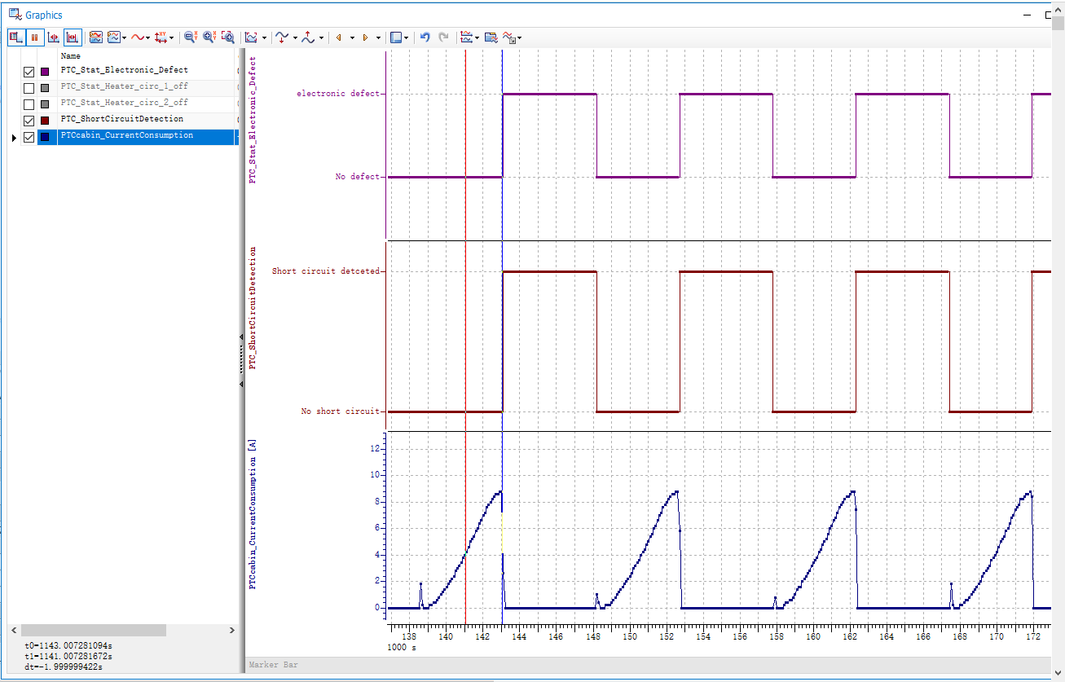This screenshot has width=1065, height=682.
Task: Enable the measurement marker icon
Action: coord(53,37)
